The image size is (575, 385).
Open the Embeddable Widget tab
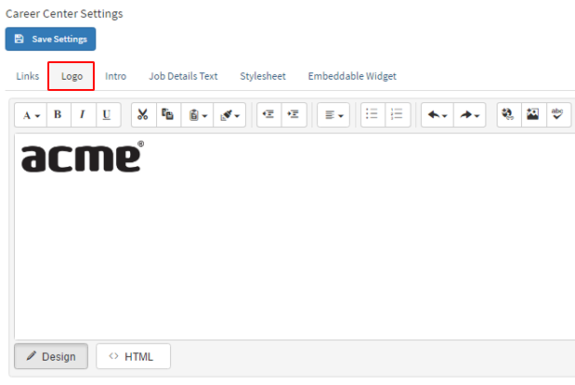pyautogui.click(x=352, y=76)
